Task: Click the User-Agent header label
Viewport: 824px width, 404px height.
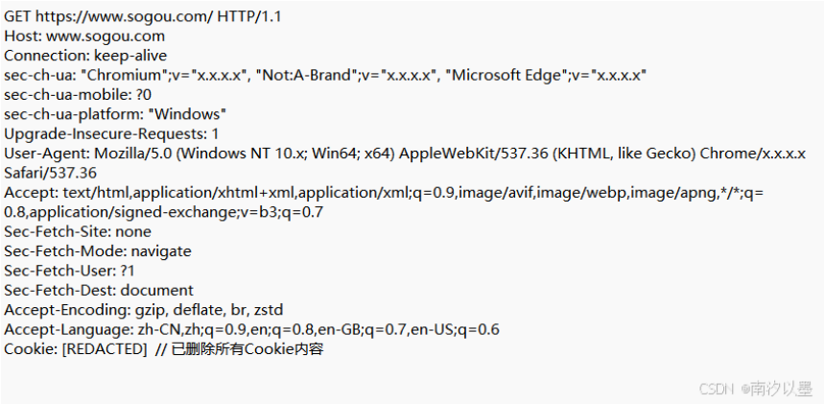Action: click(x=41, y=154)
